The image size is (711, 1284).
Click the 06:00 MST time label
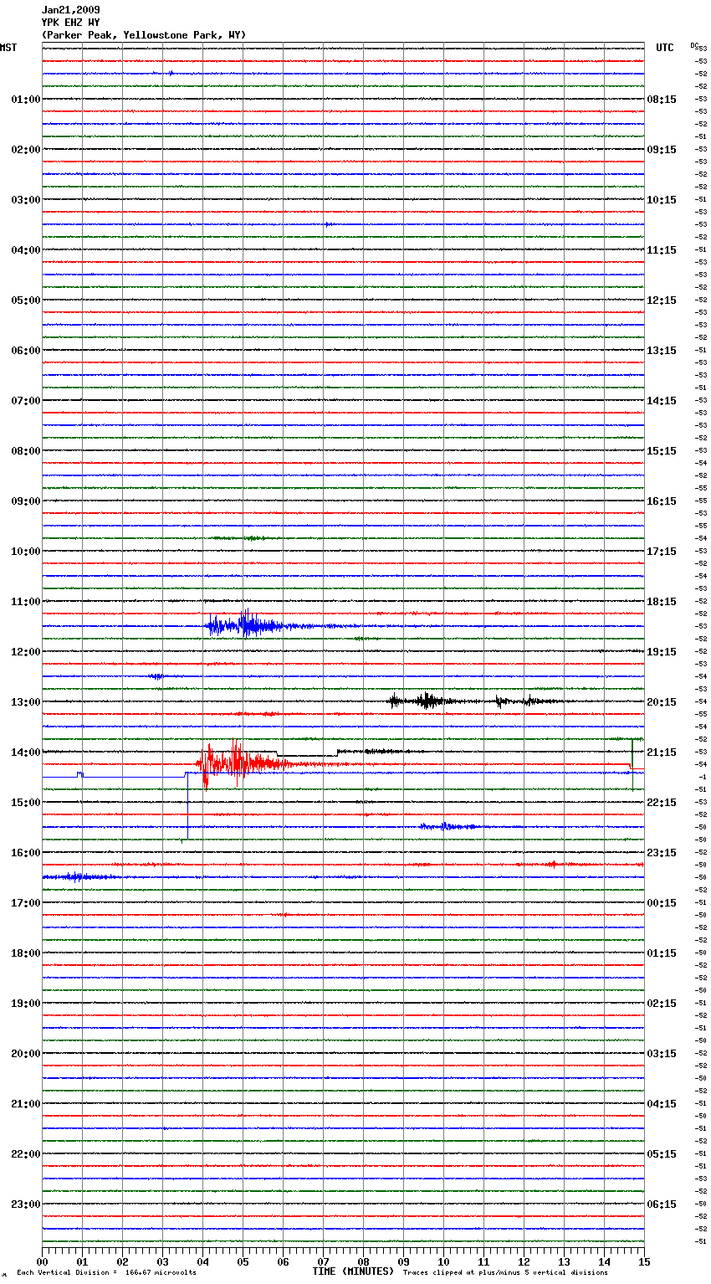coord(26,351)
